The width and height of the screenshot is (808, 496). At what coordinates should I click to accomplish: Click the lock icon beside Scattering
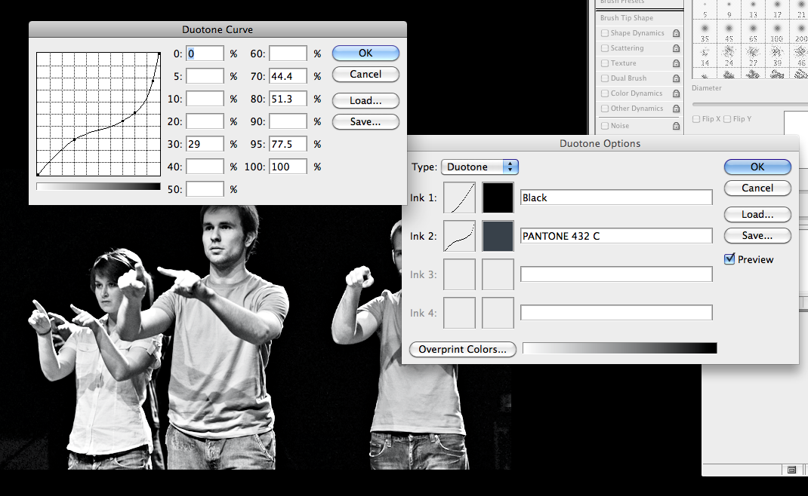click(676, 48)
